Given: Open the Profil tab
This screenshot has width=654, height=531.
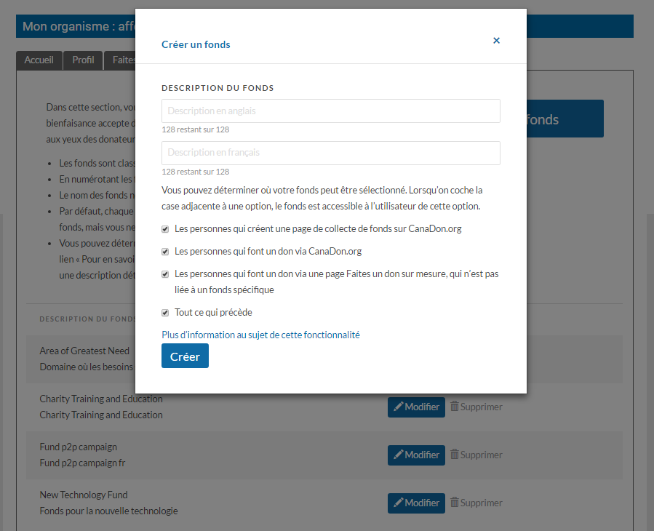Looking at the screenshot, I should coord(83,60).
